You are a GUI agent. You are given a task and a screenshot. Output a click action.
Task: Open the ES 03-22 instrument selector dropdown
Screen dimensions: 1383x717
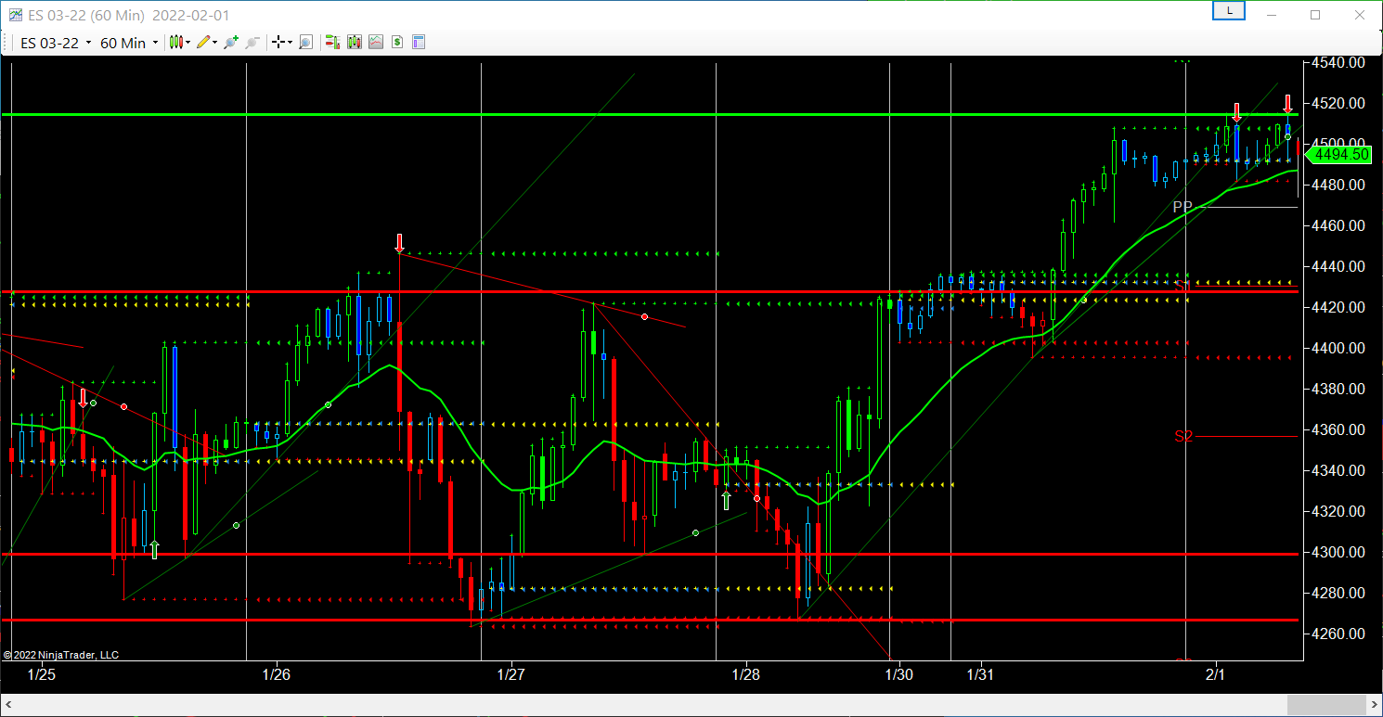[x=56, y=43]
